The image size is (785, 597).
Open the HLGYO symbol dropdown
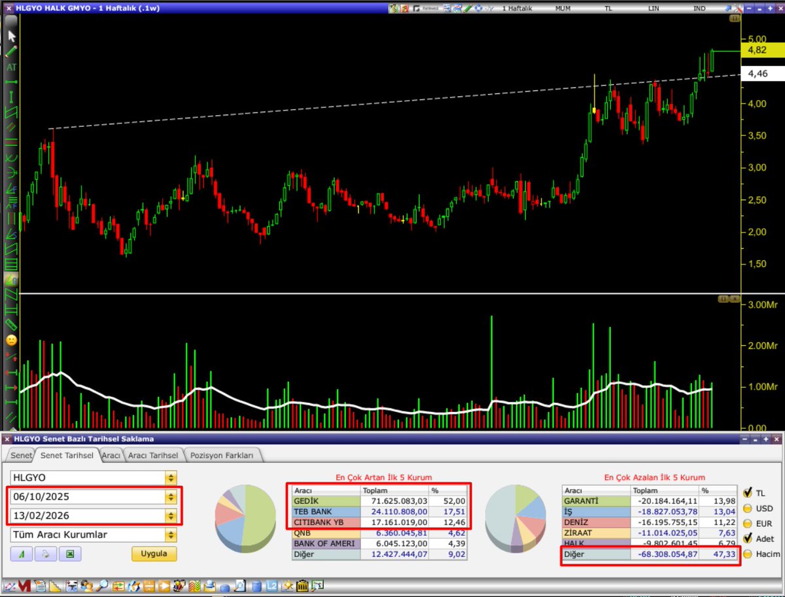click(171, 478)
